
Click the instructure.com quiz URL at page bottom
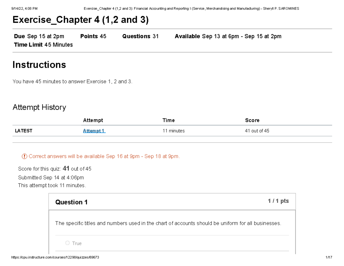(54, 257)
